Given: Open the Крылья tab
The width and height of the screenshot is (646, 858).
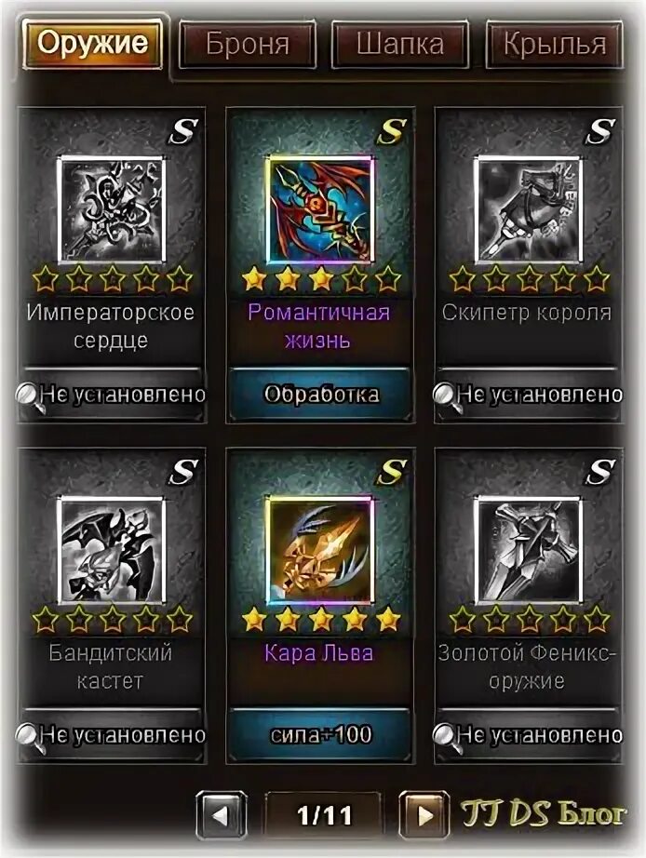Looking at the screenshot, I should [x=555, y=45].
